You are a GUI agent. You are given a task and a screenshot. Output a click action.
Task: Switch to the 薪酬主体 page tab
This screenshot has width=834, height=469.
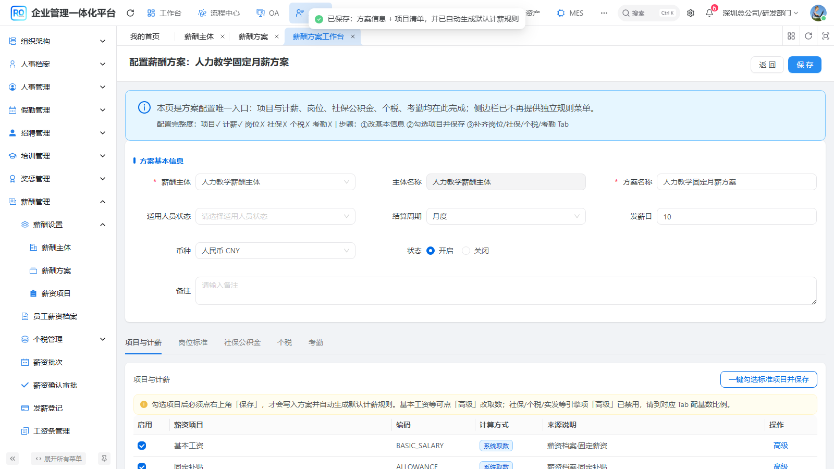point(199,36)
